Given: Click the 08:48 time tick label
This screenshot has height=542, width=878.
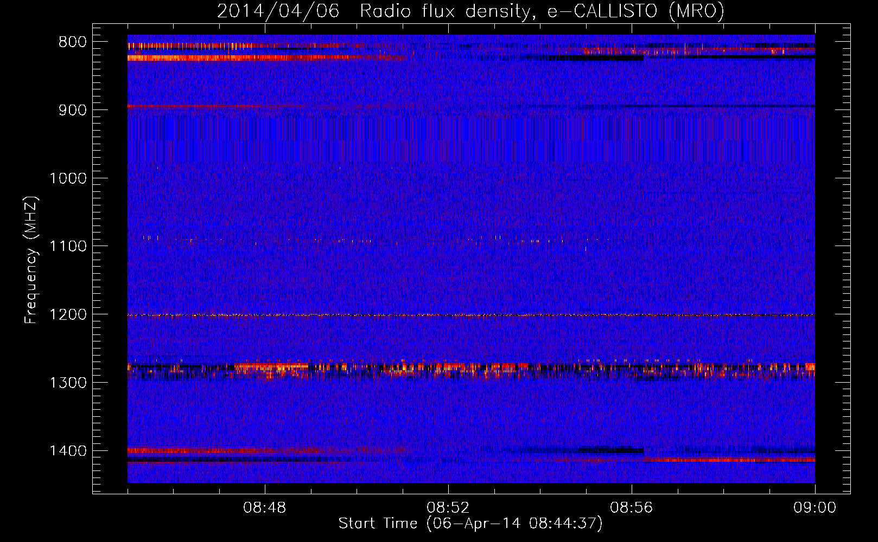Looking at the screenshot, I should [x=265, y=508].
